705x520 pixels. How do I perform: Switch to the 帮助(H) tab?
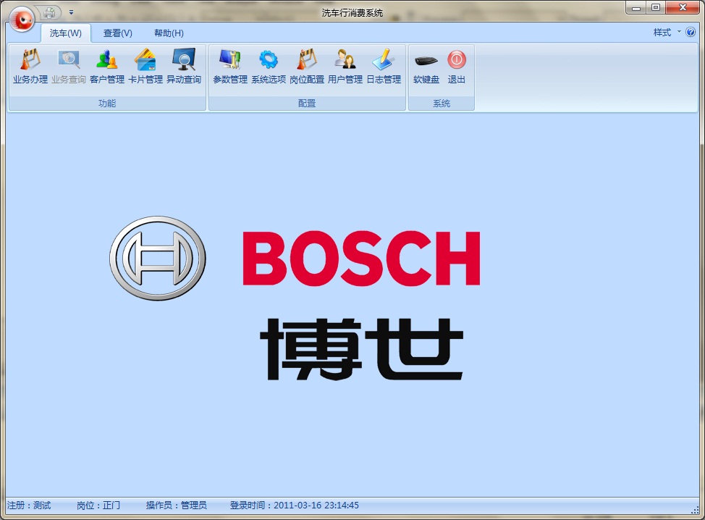(169, 33)
